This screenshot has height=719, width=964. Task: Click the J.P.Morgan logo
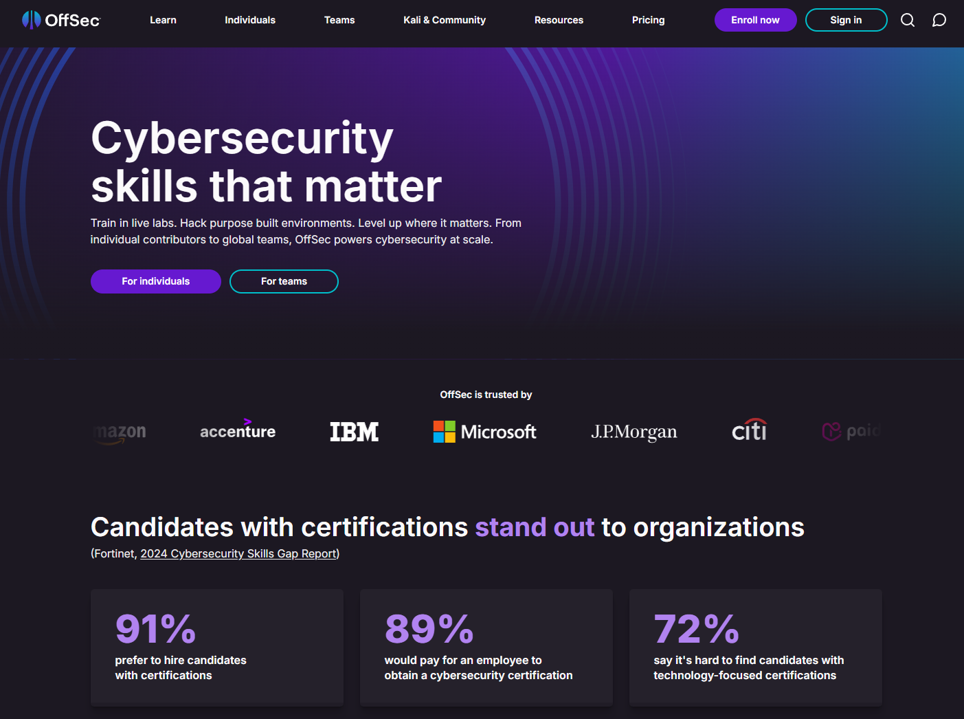(634, 432)
